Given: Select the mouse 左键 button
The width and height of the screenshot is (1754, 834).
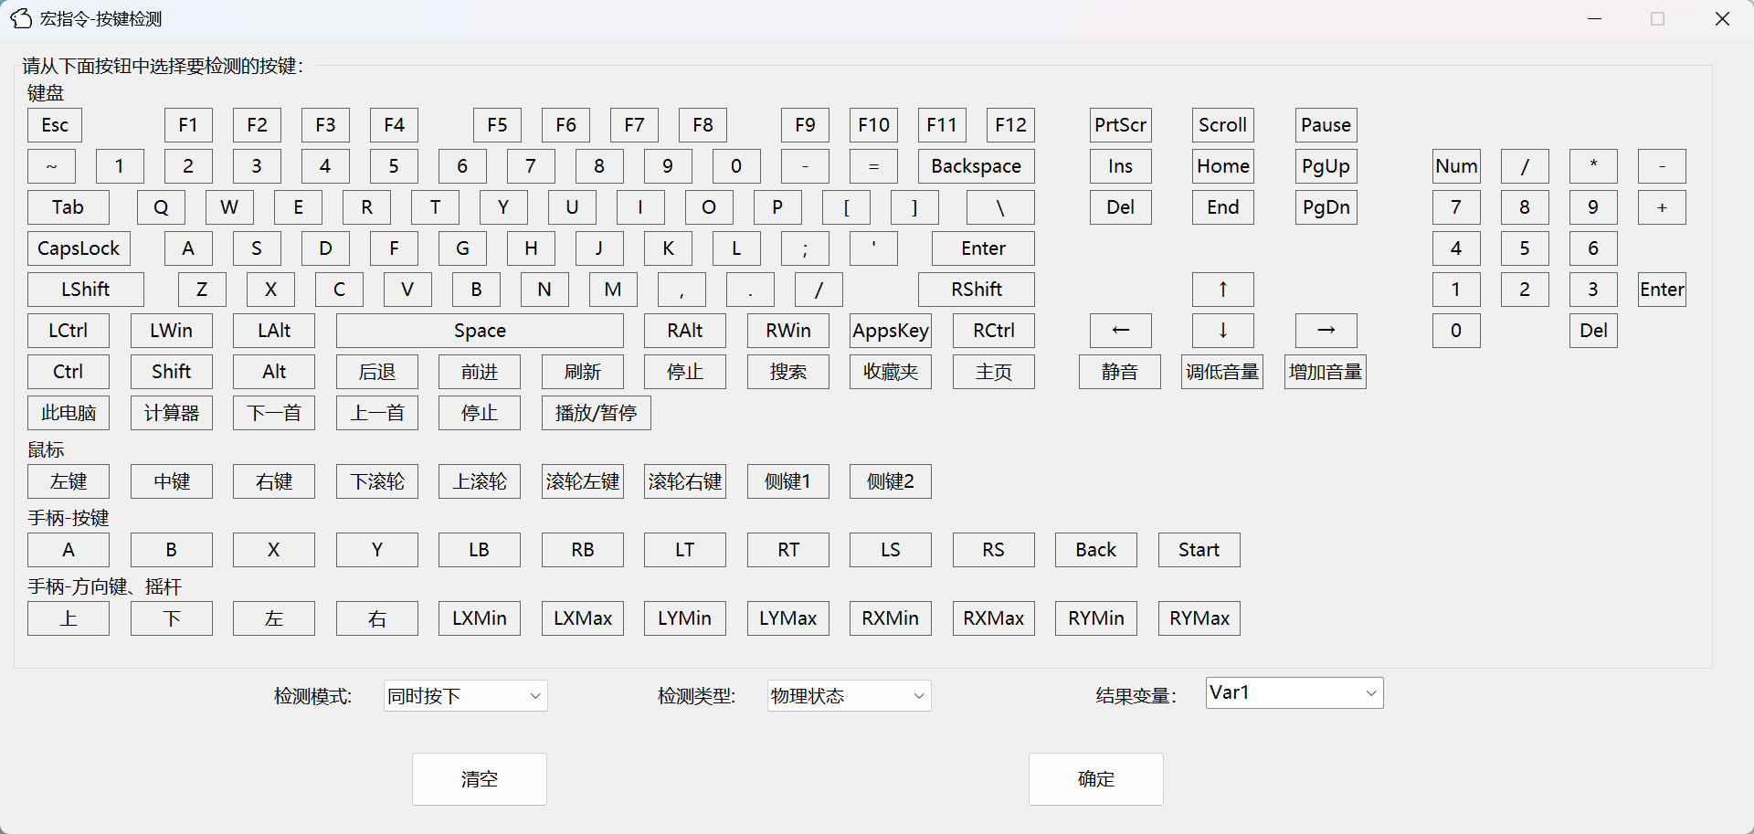Looking at the screenshot, I should tap(69, 481).
